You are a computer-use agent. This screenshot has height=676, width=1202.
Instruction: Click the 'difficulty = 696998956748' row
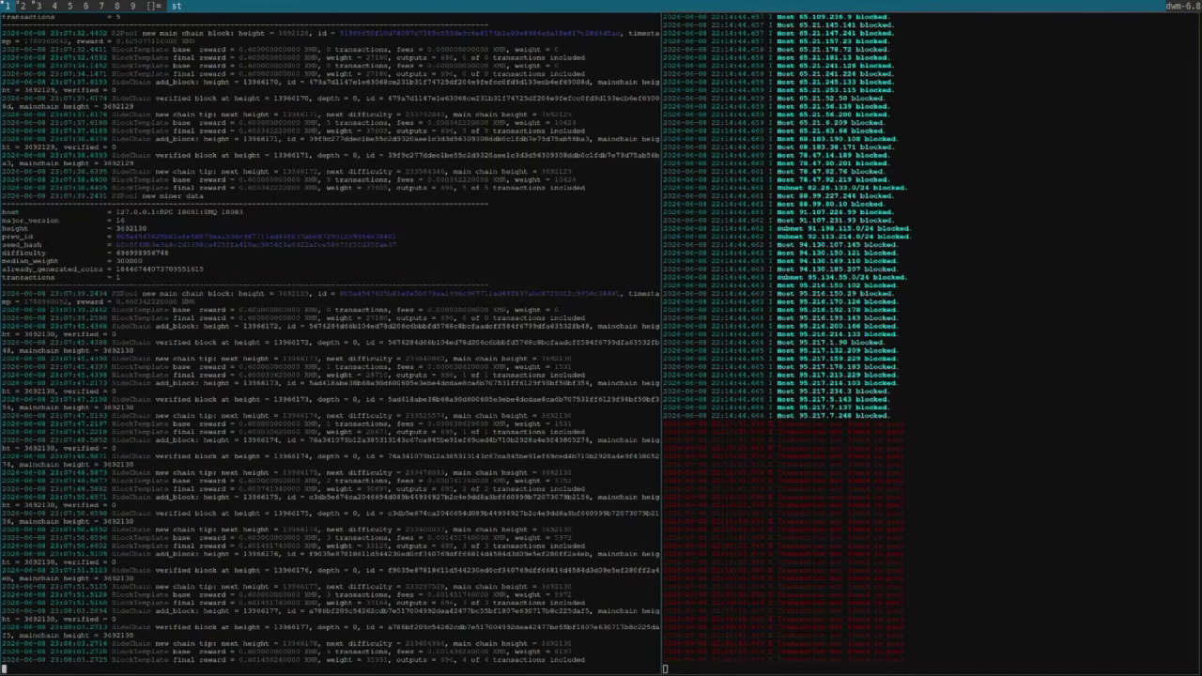(x=85, y=253)
